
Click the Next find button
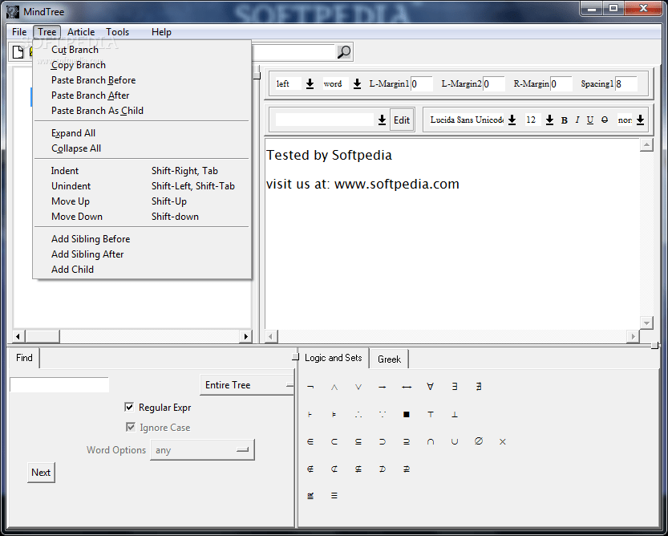(x=41, y=473)
